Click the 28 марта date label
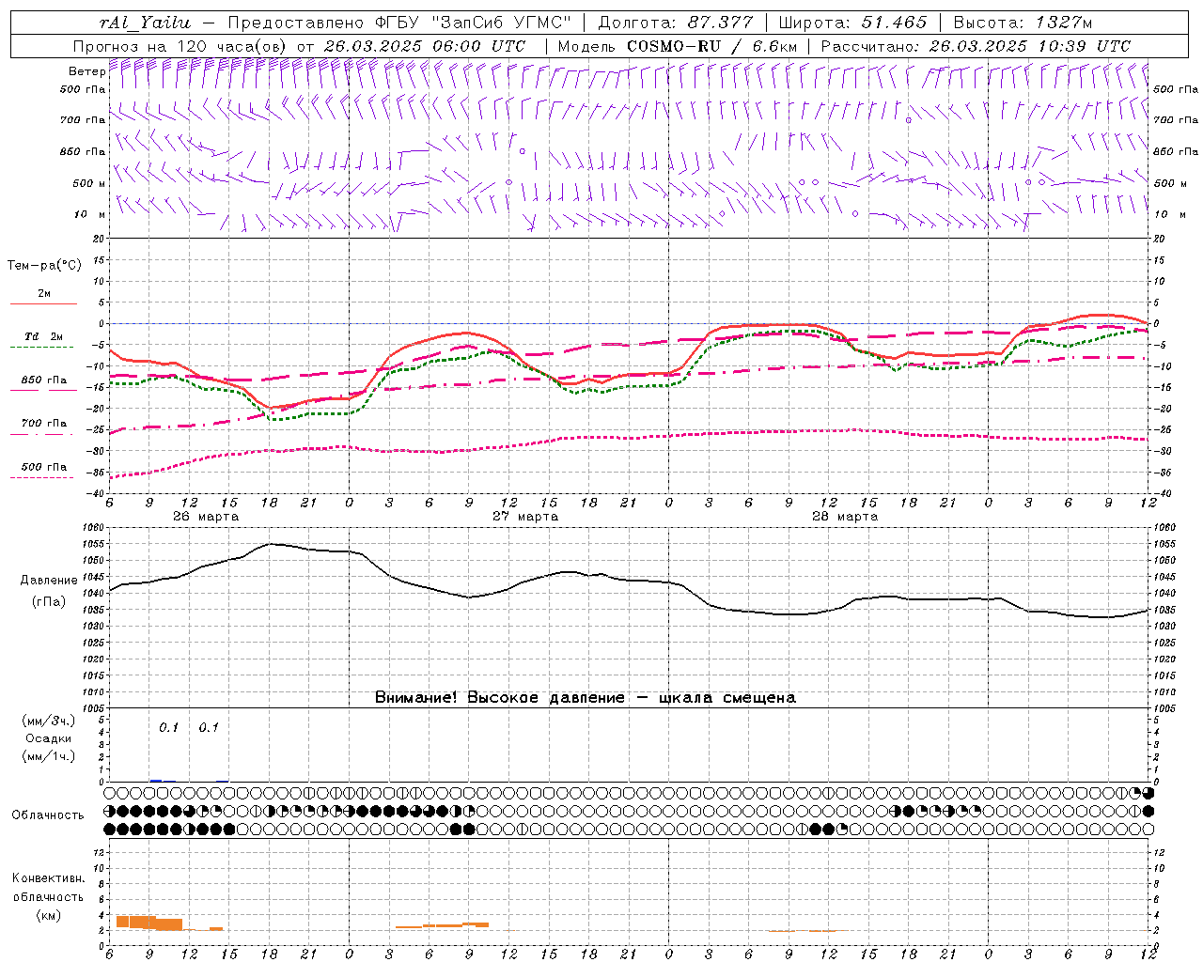The image size is (1203, 962). [845, 517]
